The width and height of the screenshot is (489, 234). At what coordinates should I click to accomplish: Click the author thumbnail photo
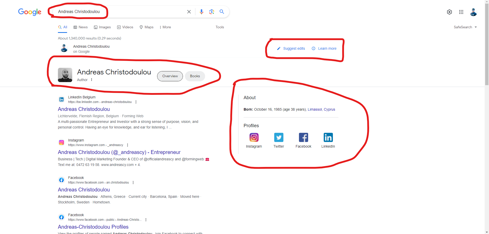65,75
